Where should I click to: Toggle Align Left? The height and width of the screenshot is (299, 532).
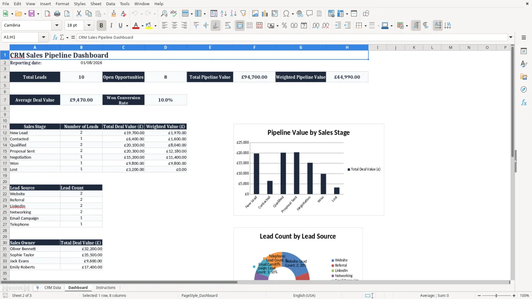(165, 26)
